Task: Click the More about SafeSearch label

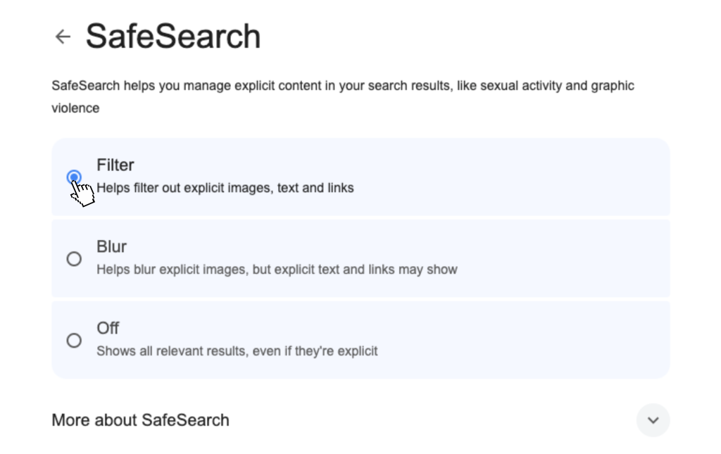Action: [140, 420]
